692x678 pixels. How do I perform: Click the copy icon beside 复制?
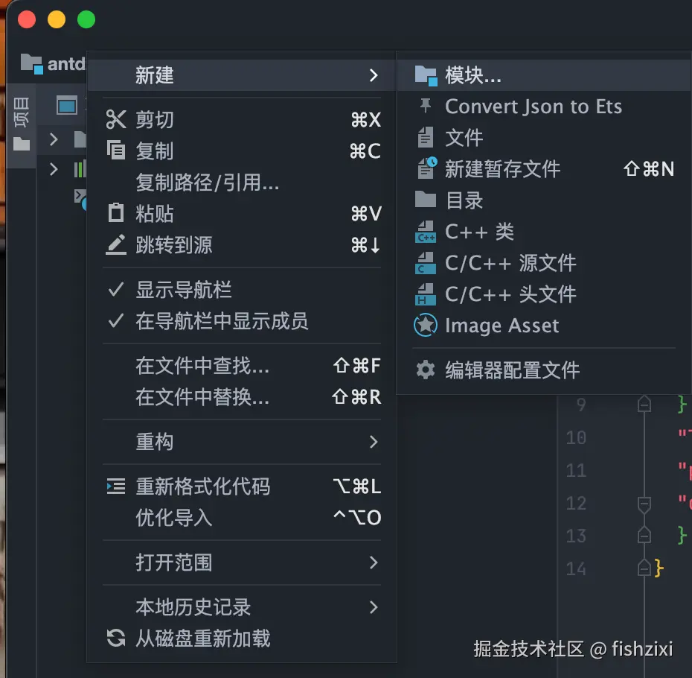point(116,151)
